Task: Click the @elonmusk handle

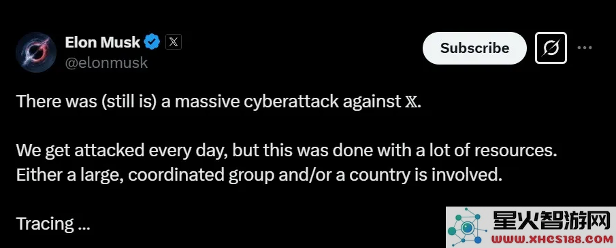Action: (106, 63)
